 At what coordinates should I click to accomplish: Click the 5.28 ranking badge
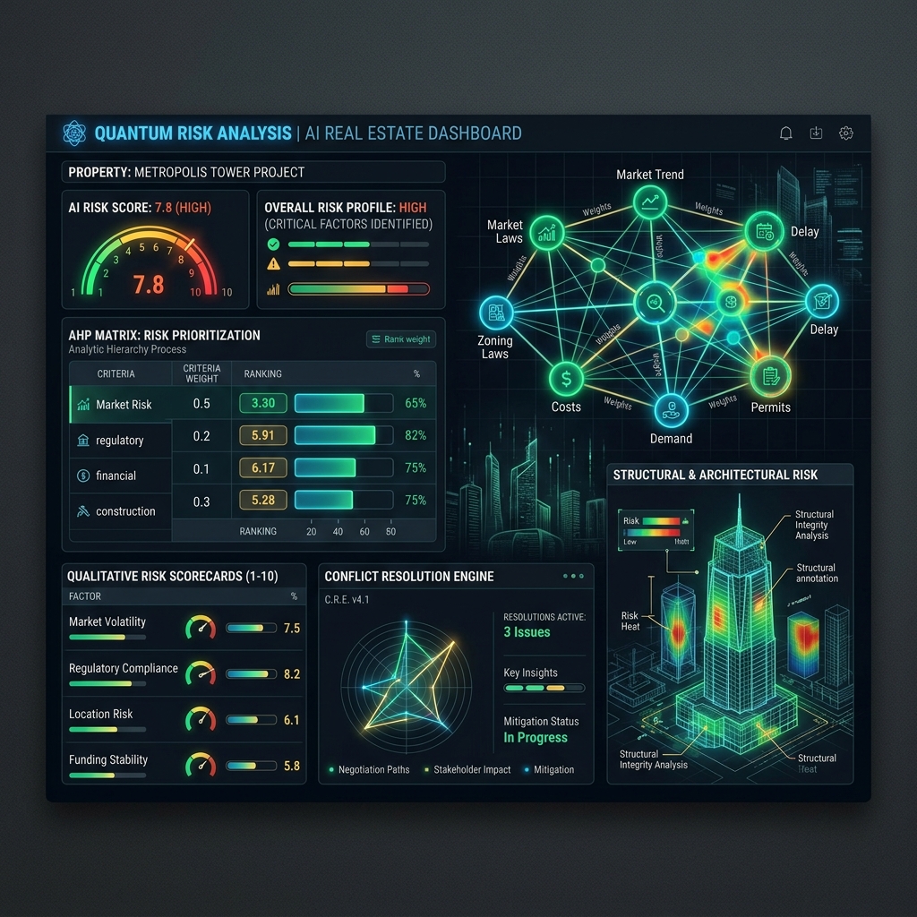click(x=263, y=500)
